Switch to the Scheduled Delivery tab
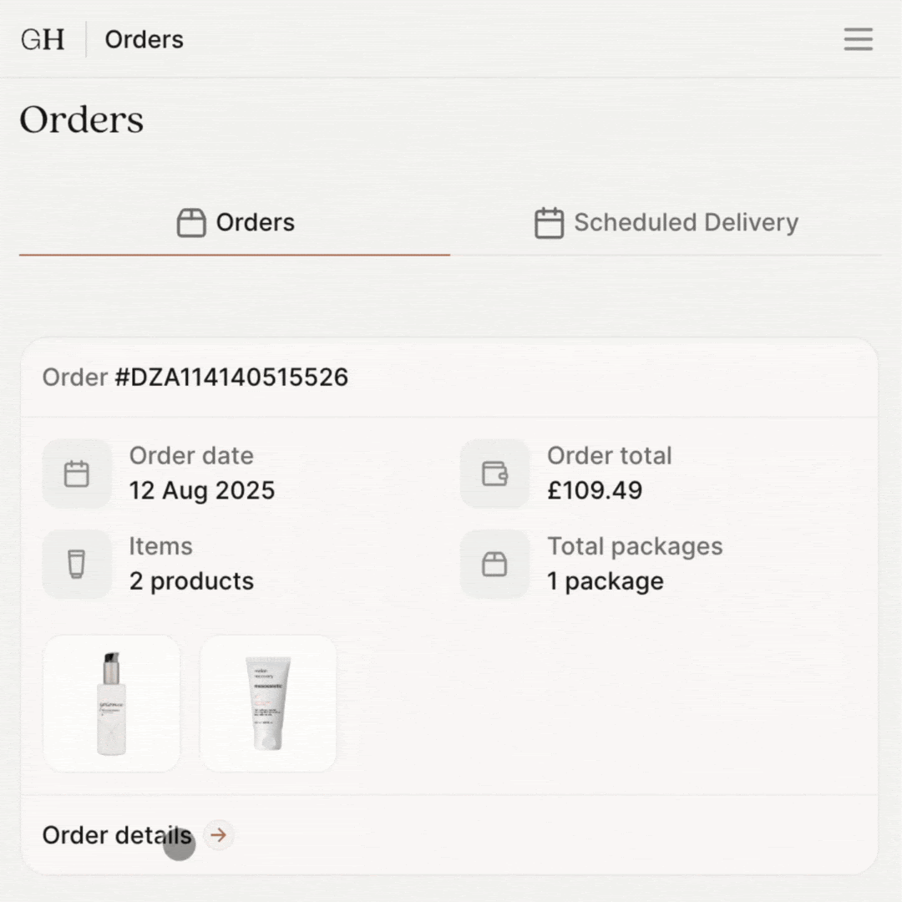Screen dimensions: 902x902 666,223
